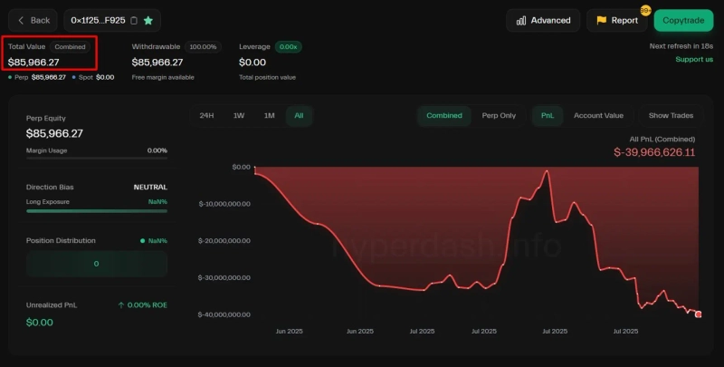The height and width of the screenshot is (367, 724).
Task: Click the yellow flag Report icon
Action: 601,20
